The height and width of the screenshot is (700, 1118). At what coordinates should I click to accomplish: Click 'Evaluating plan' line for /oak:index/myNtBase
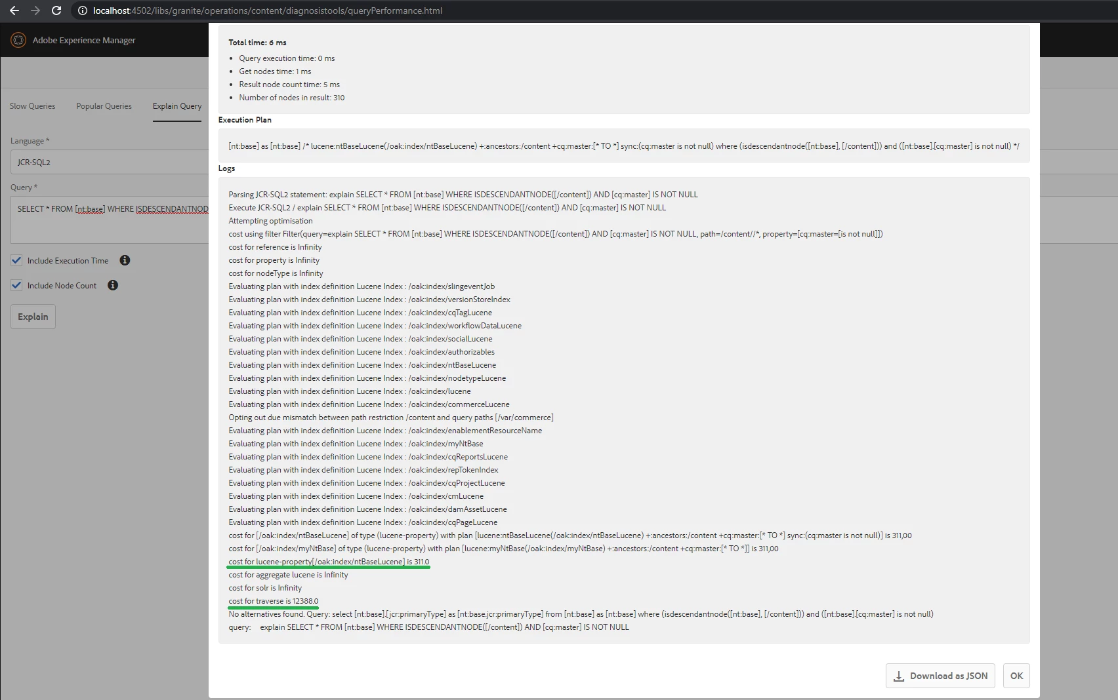(356, 444)
